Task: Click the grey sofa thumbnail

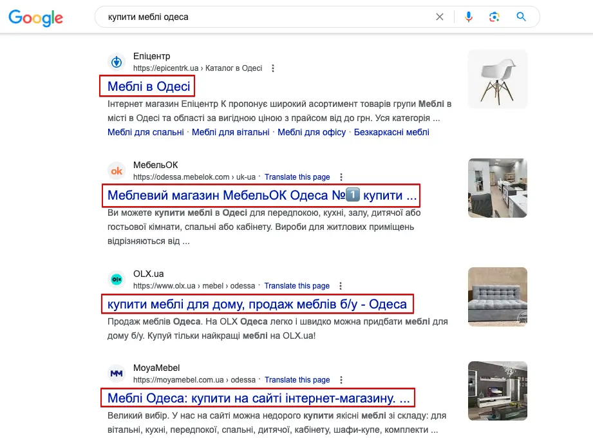Action: 498,297
